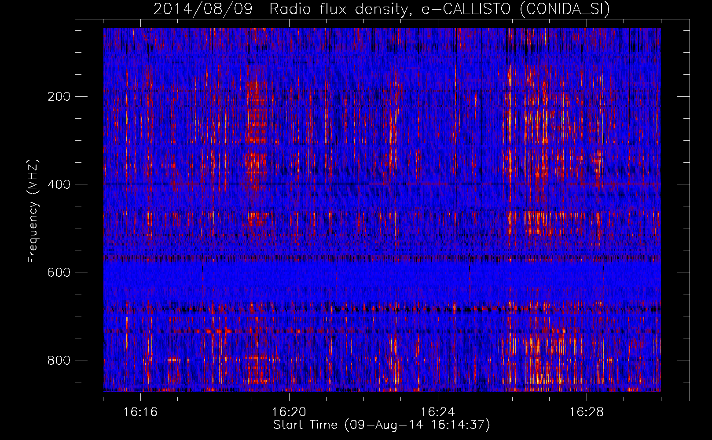This screenshot has width=712, height=440.
Task: Click the Start Time axis label
Action: (x=382, y=425)
